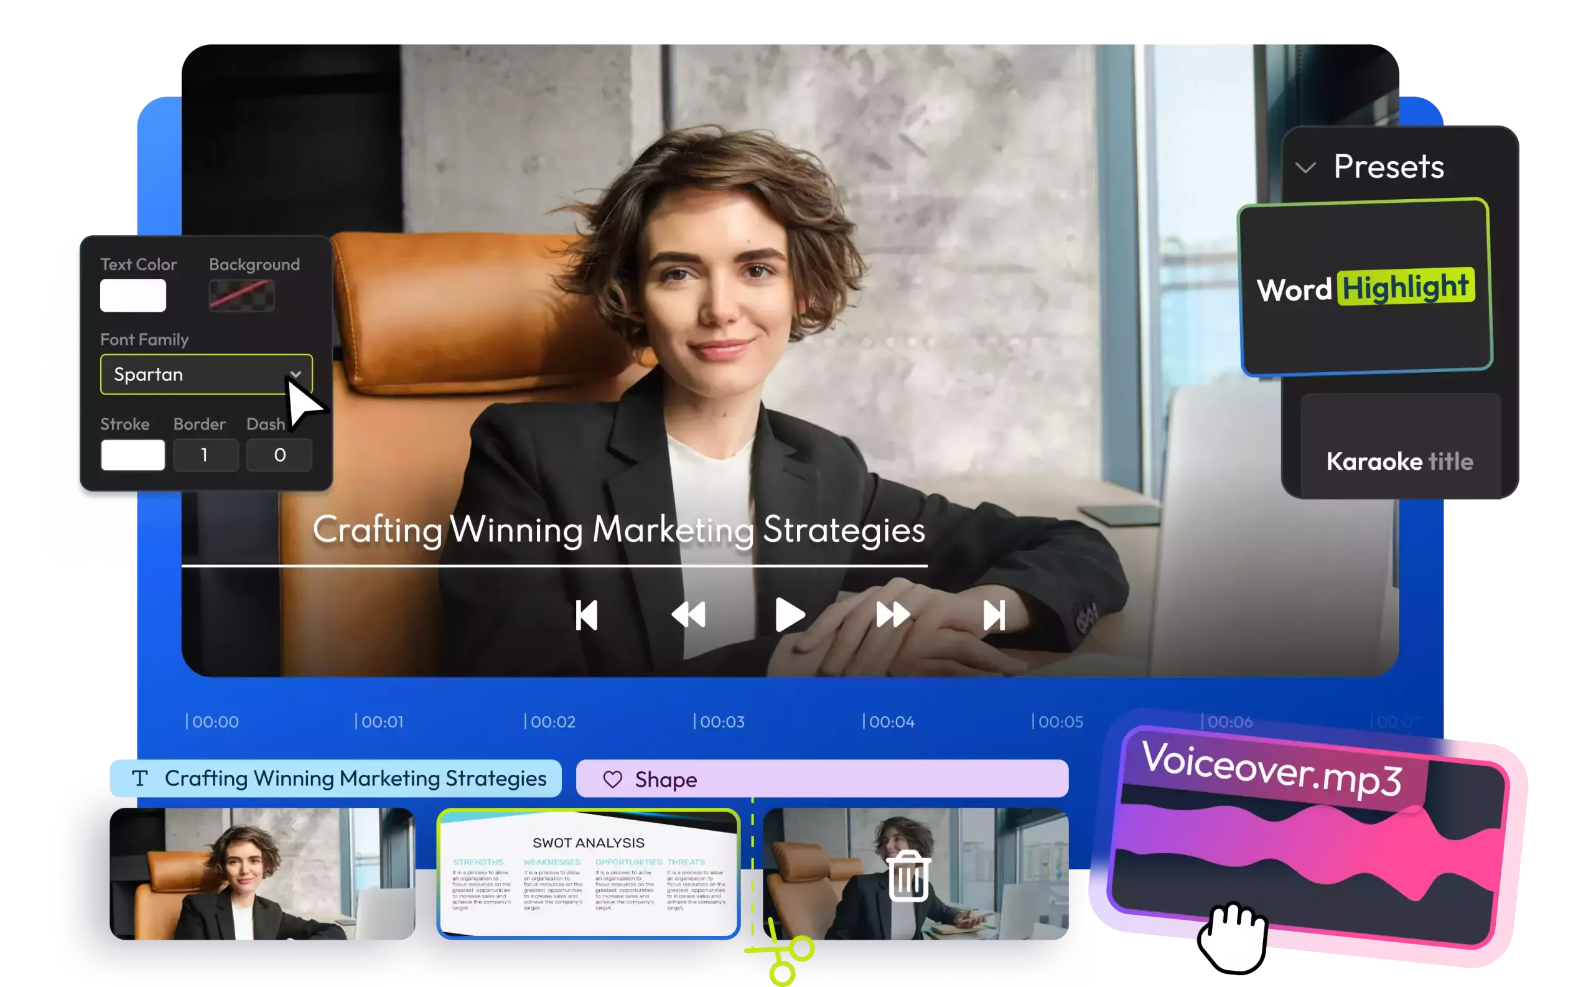Image resolution: width=1581 pixels, height=987 pixels.
Task: Skip to start of video
Action: click(x=586, y=615)
